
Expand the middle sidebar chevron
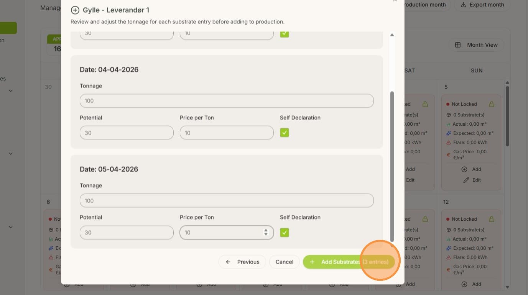coord(11,154)
